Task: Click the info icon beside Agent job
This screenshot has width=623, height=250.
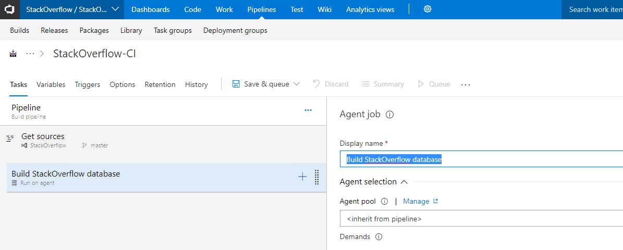Action: (390, 115)
